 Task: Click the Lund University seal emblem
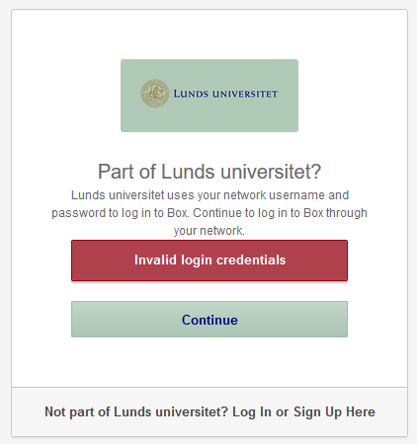[155, 93]
